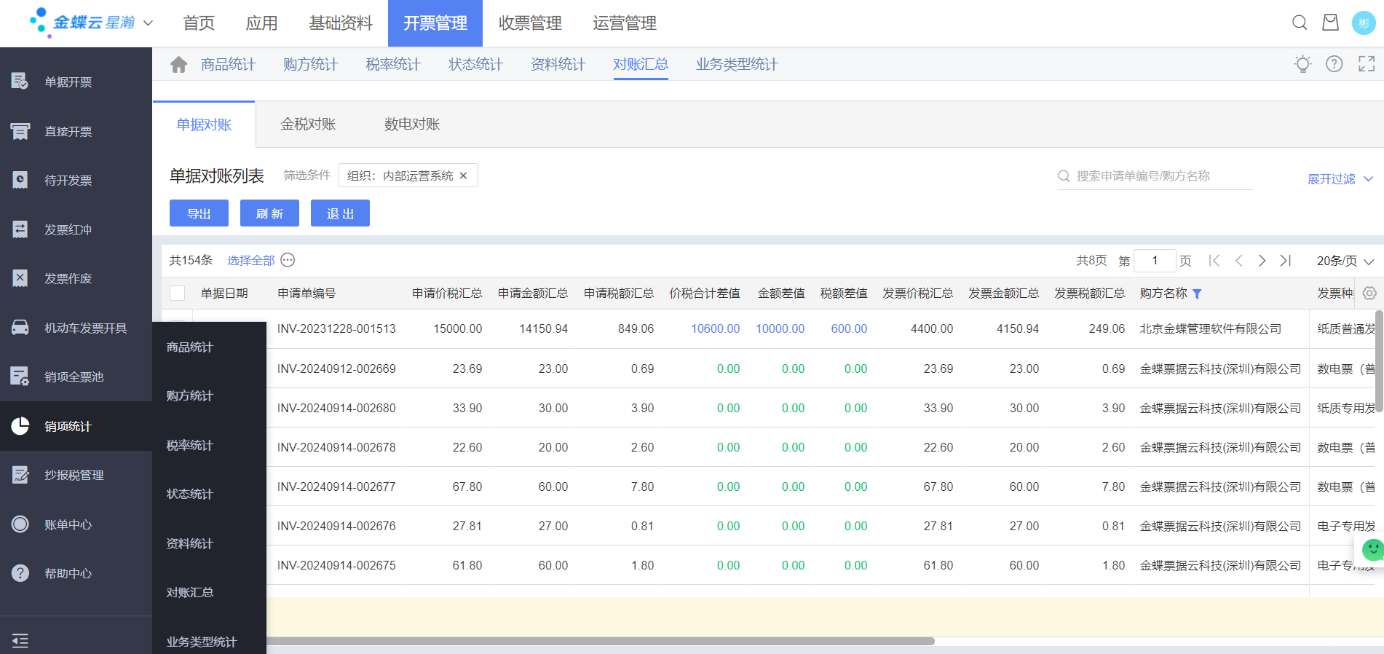Open the shopping bag icon

[x=1330, y=23]
